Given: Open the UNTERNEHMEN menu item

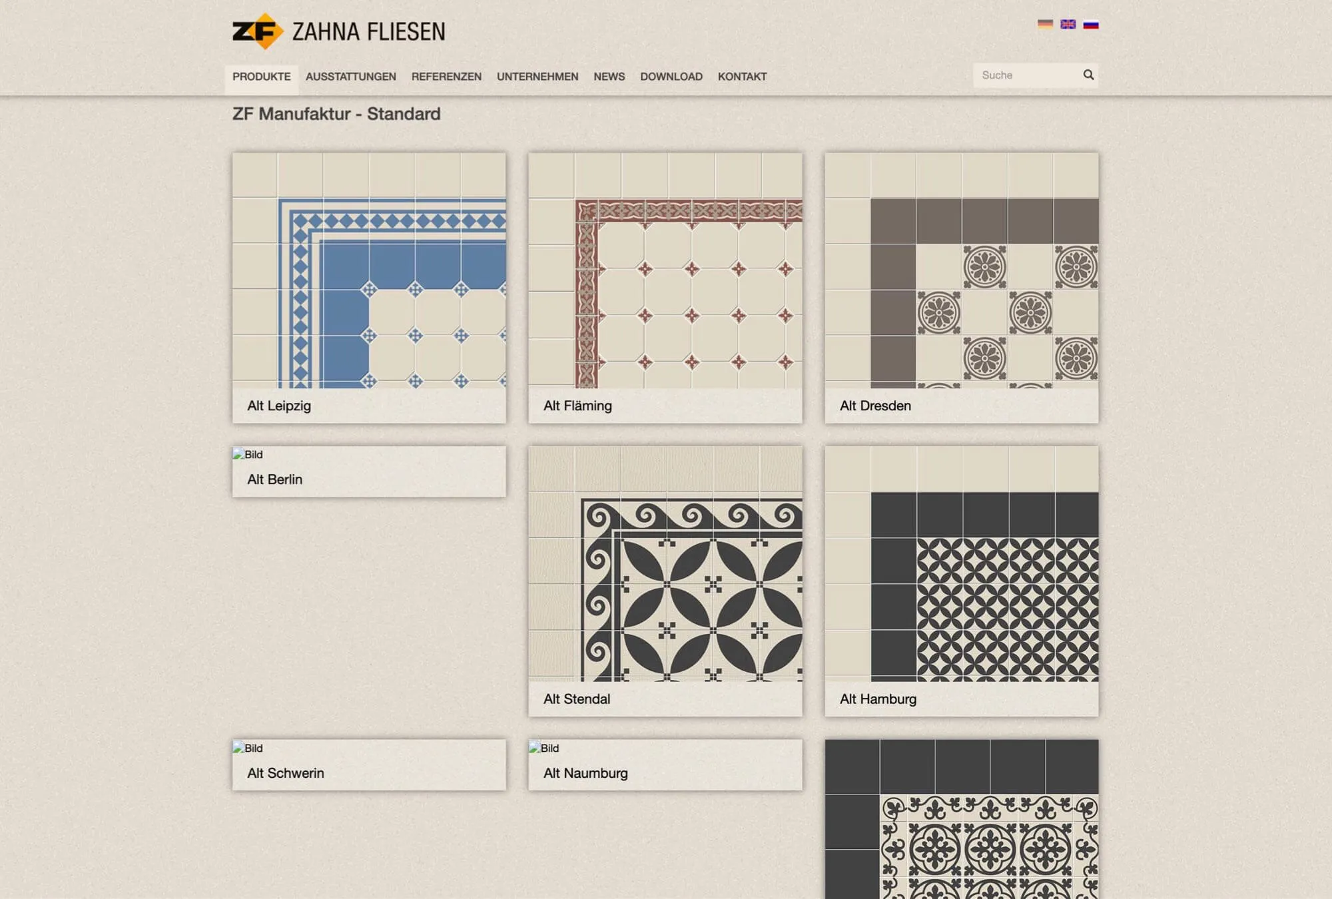Looking at the screenshot, I should pyautogui.click(x=537, y=77).
